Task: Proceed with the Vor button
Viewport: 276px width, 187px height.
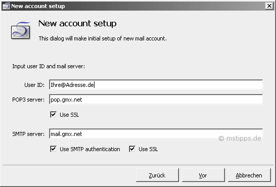Action: 203,175
